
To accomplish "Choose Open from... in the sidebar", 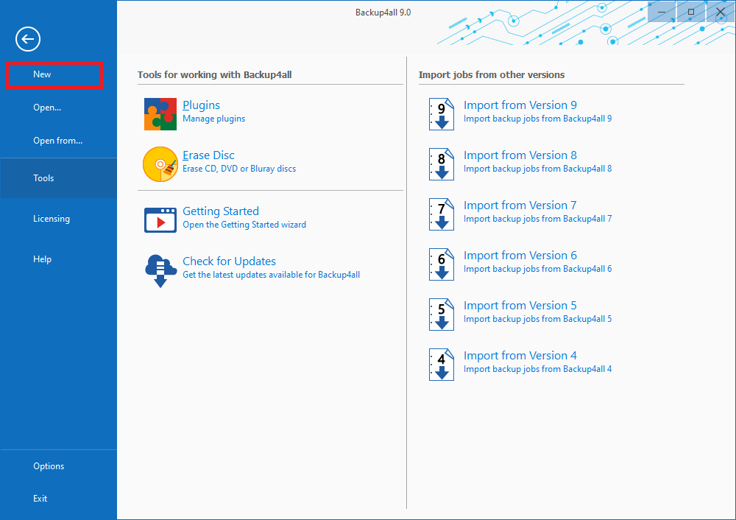I will (x=59, y=141).
